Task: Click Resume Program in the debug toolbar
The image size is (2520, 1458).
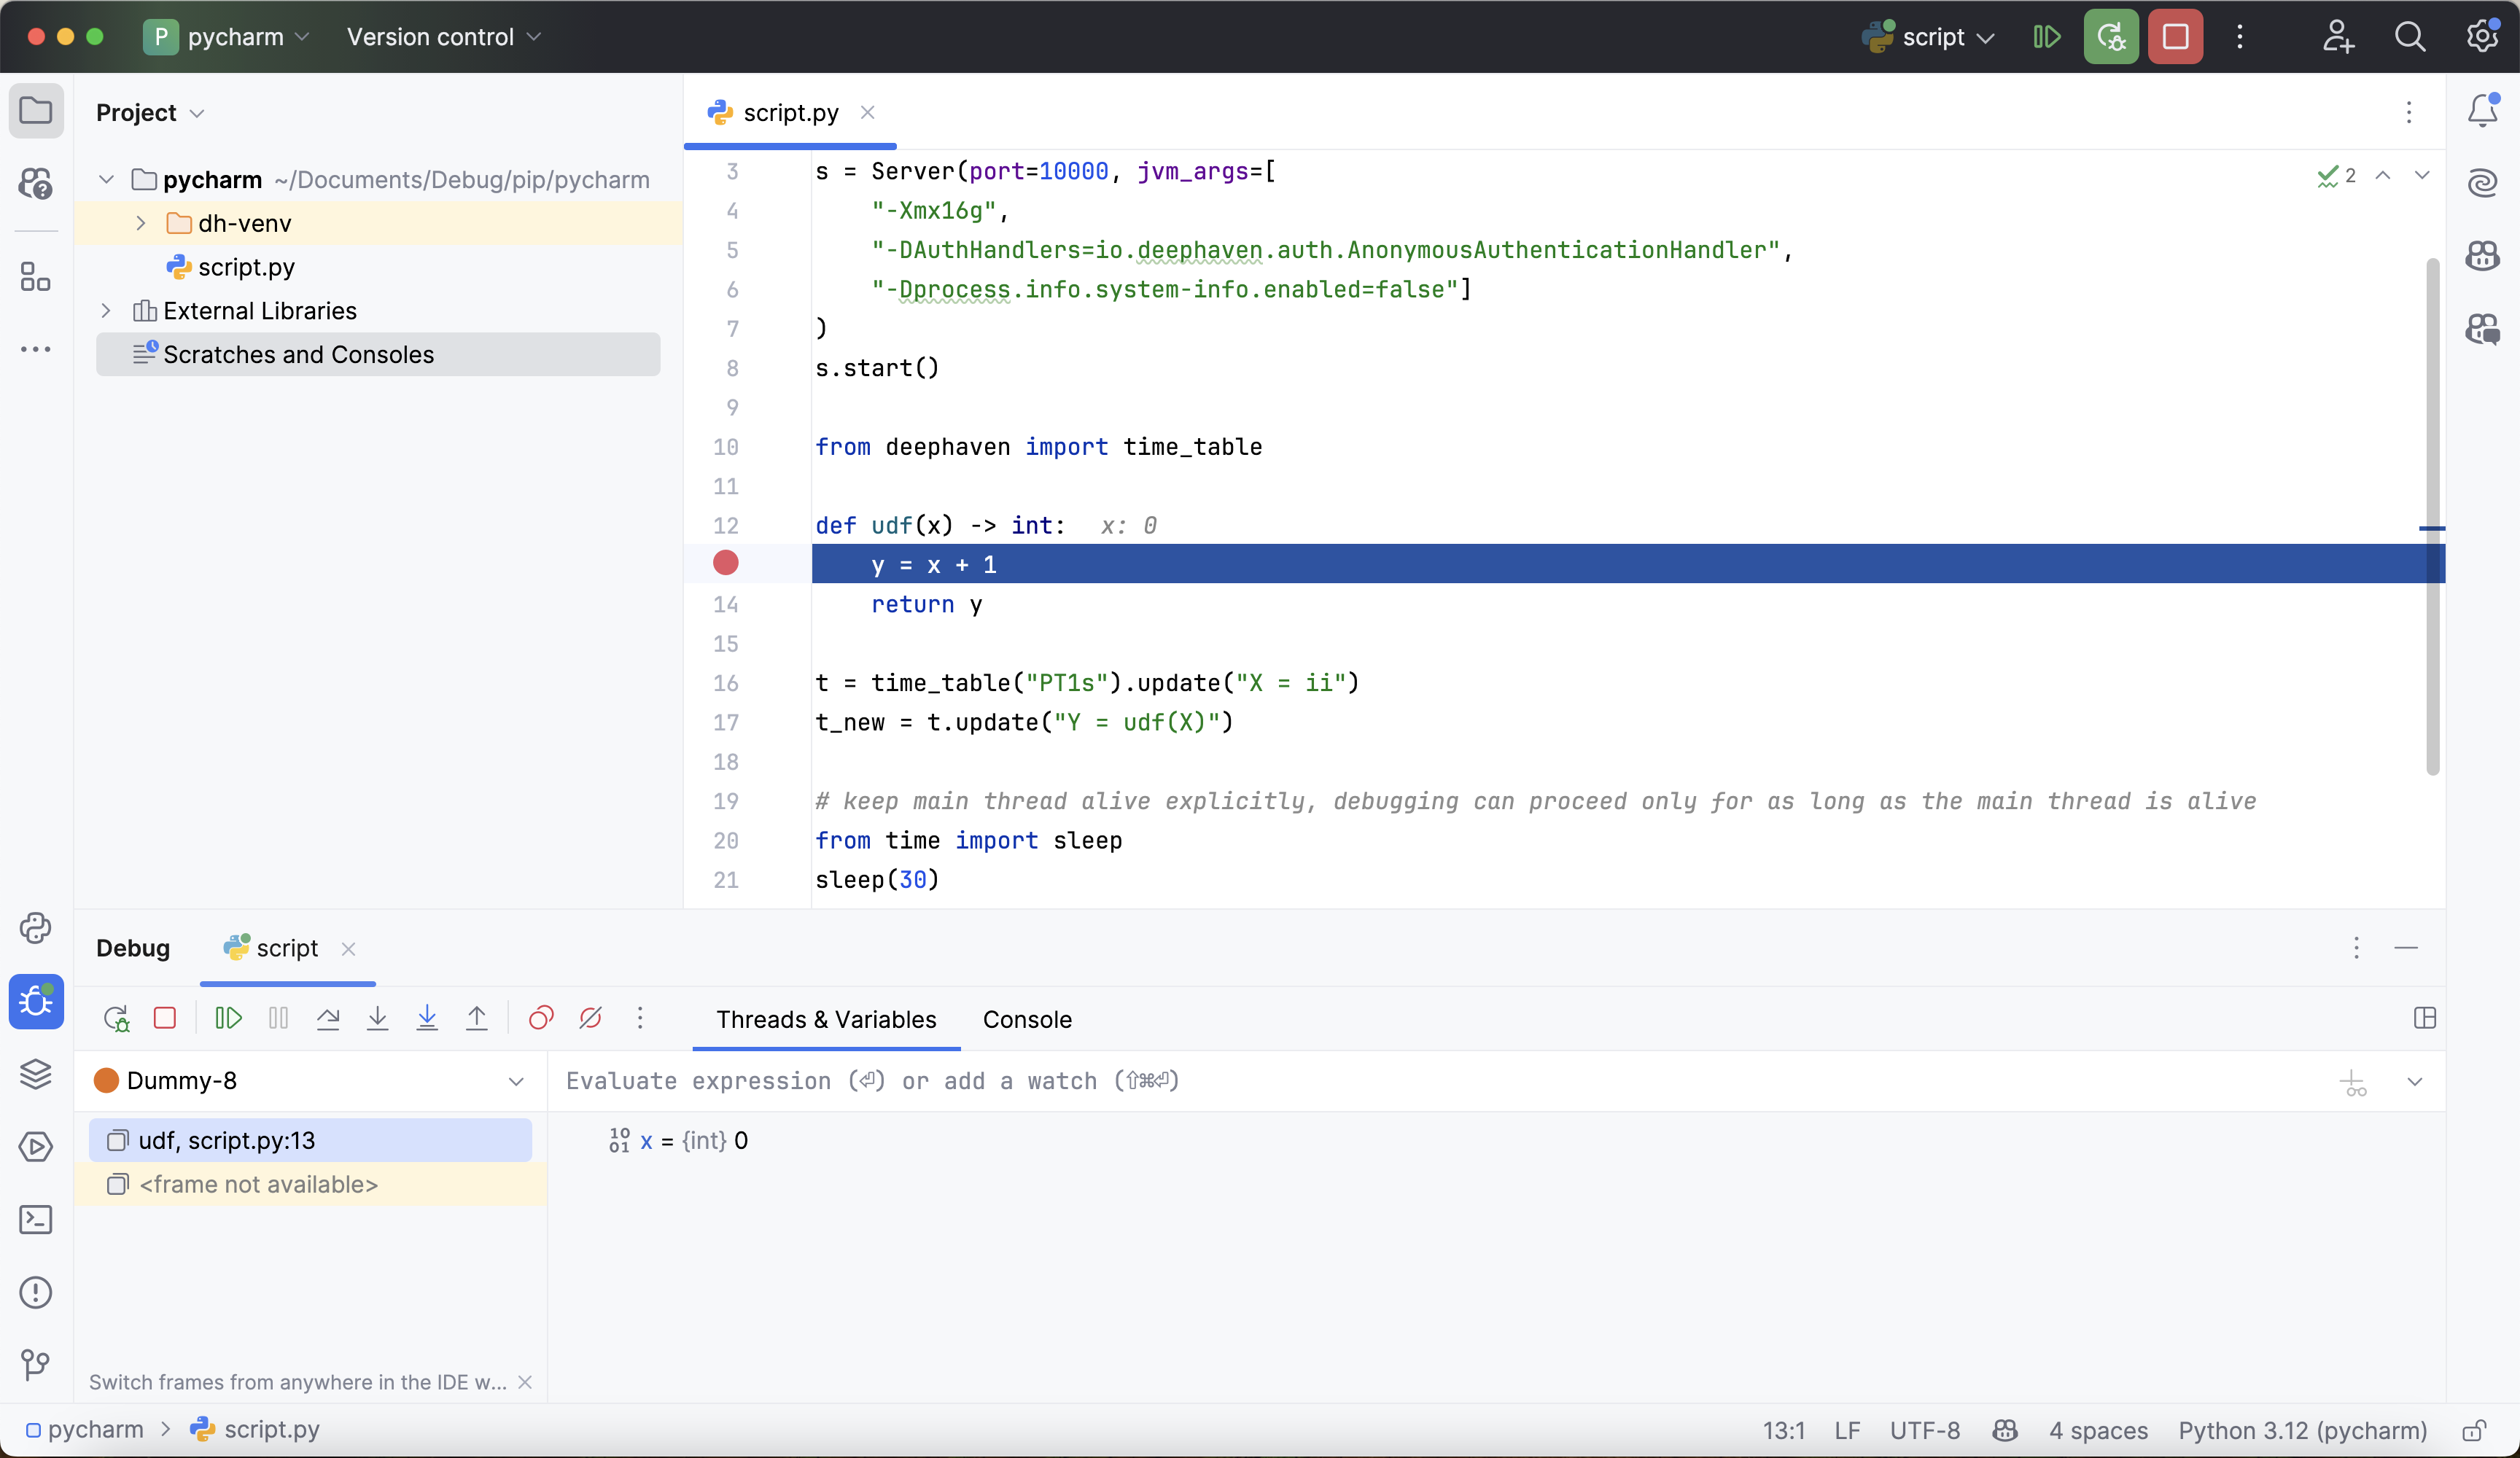Action: coord(228,1019)
